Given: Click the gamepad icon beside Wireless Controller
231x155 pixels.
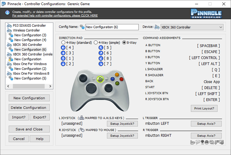Looking at the screenshot, I should point(9,30).
